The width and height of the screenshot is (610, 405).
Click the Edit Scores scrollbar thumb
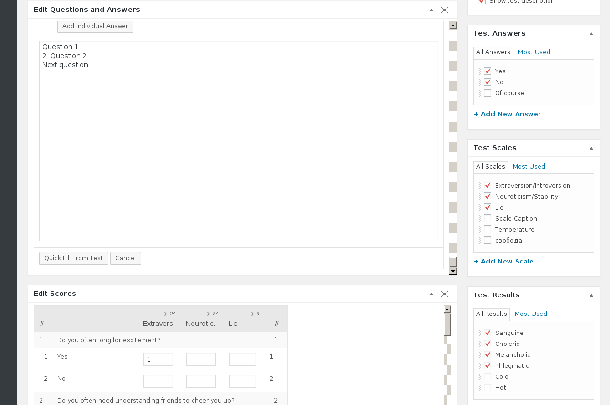447,324
